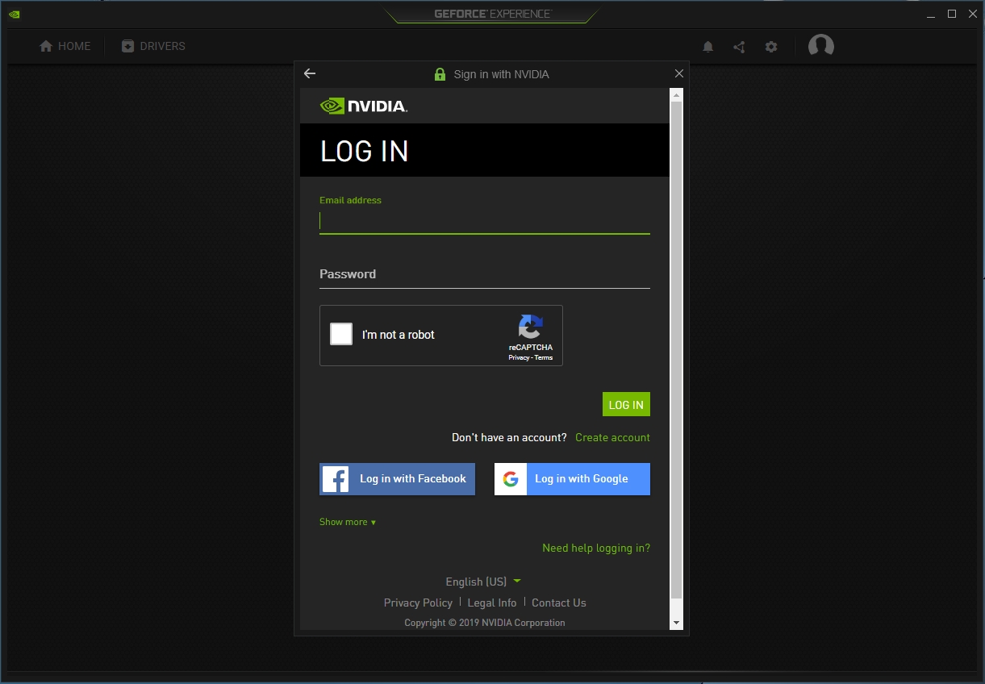
Task: Click the reCAPTCHA logo
Action: (x=530, y=327)
